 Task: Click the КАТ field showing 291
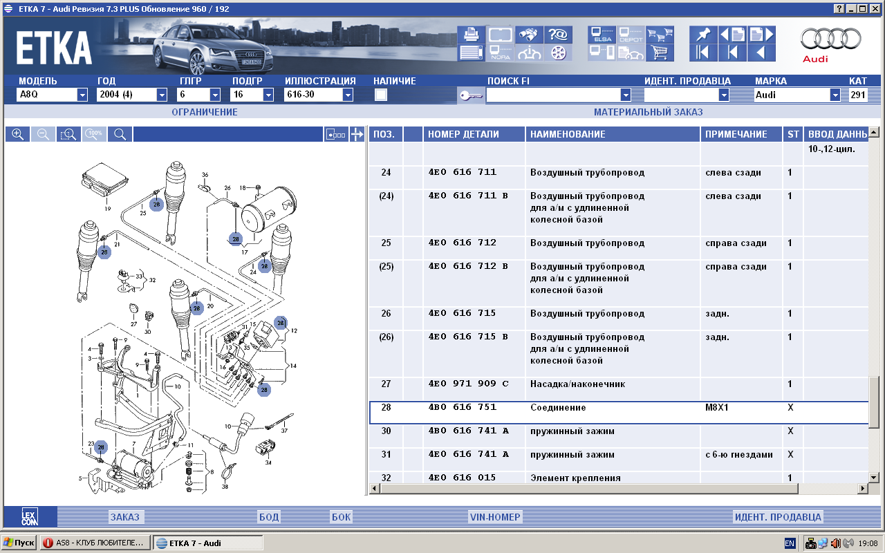point(858,95)
